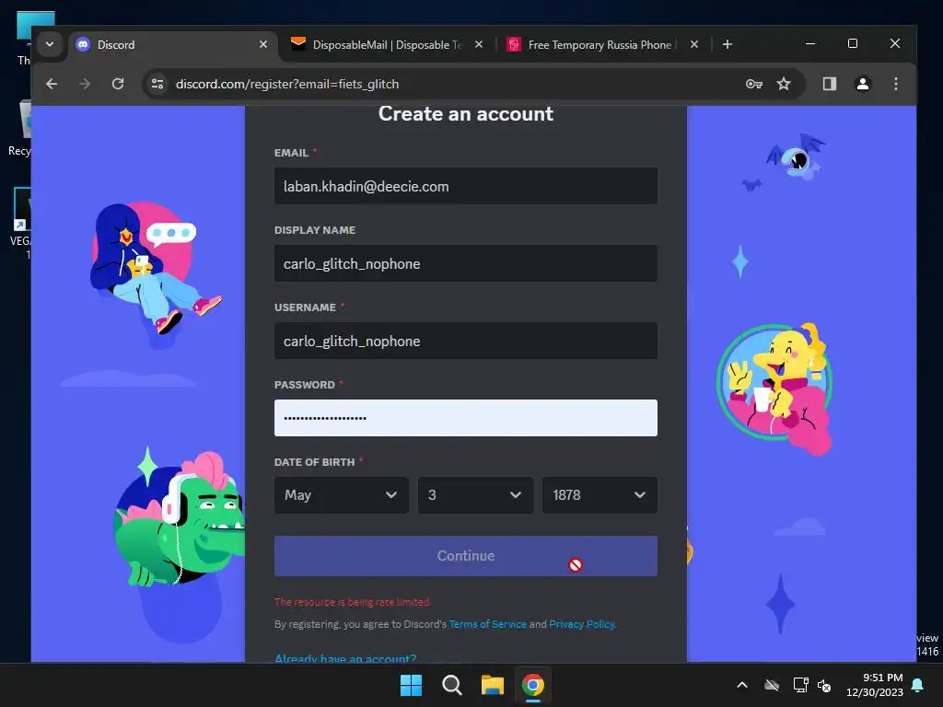Close the Free Temporary Russia Phone tab

pos(694,44)
